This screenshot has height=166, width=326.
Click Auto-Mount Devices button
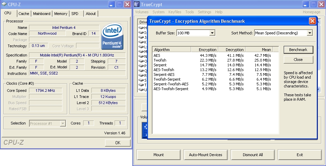206,155
